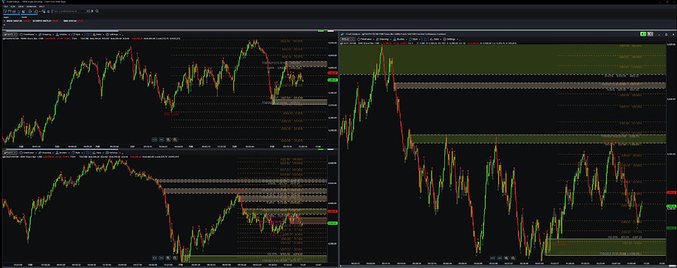Open Data menu in bottom-left chart
This screenshot has height=268, width=677.
(98, 152)
